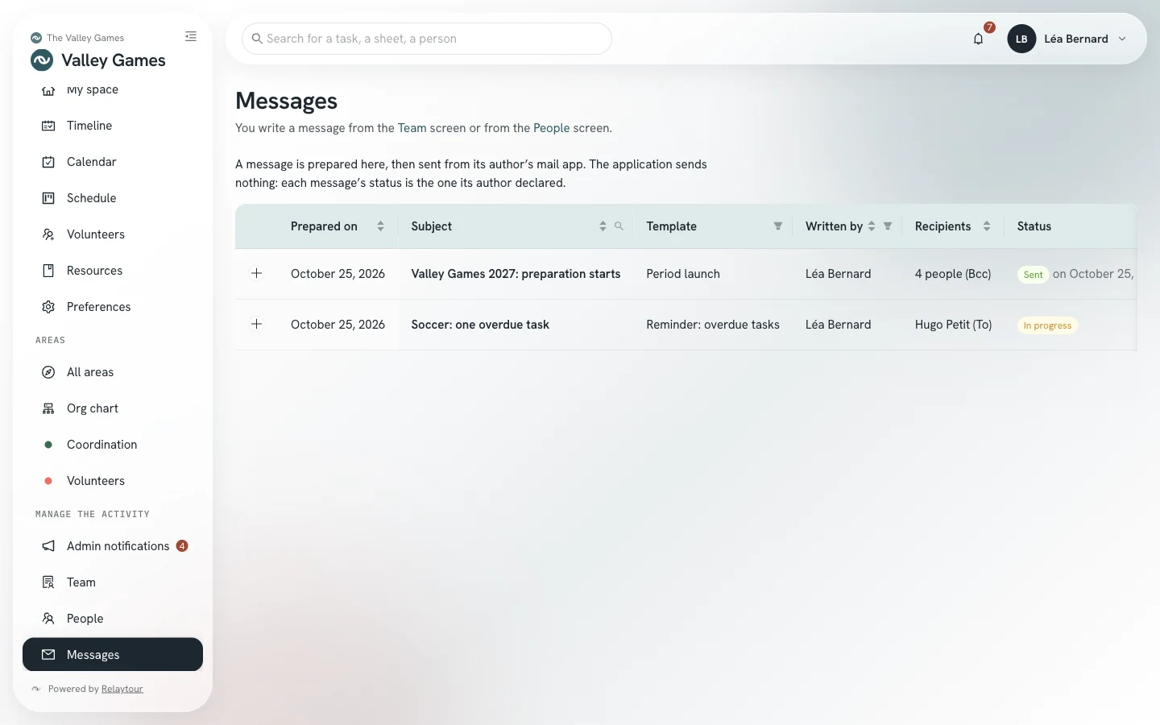Follow the People link in the description

551,128
